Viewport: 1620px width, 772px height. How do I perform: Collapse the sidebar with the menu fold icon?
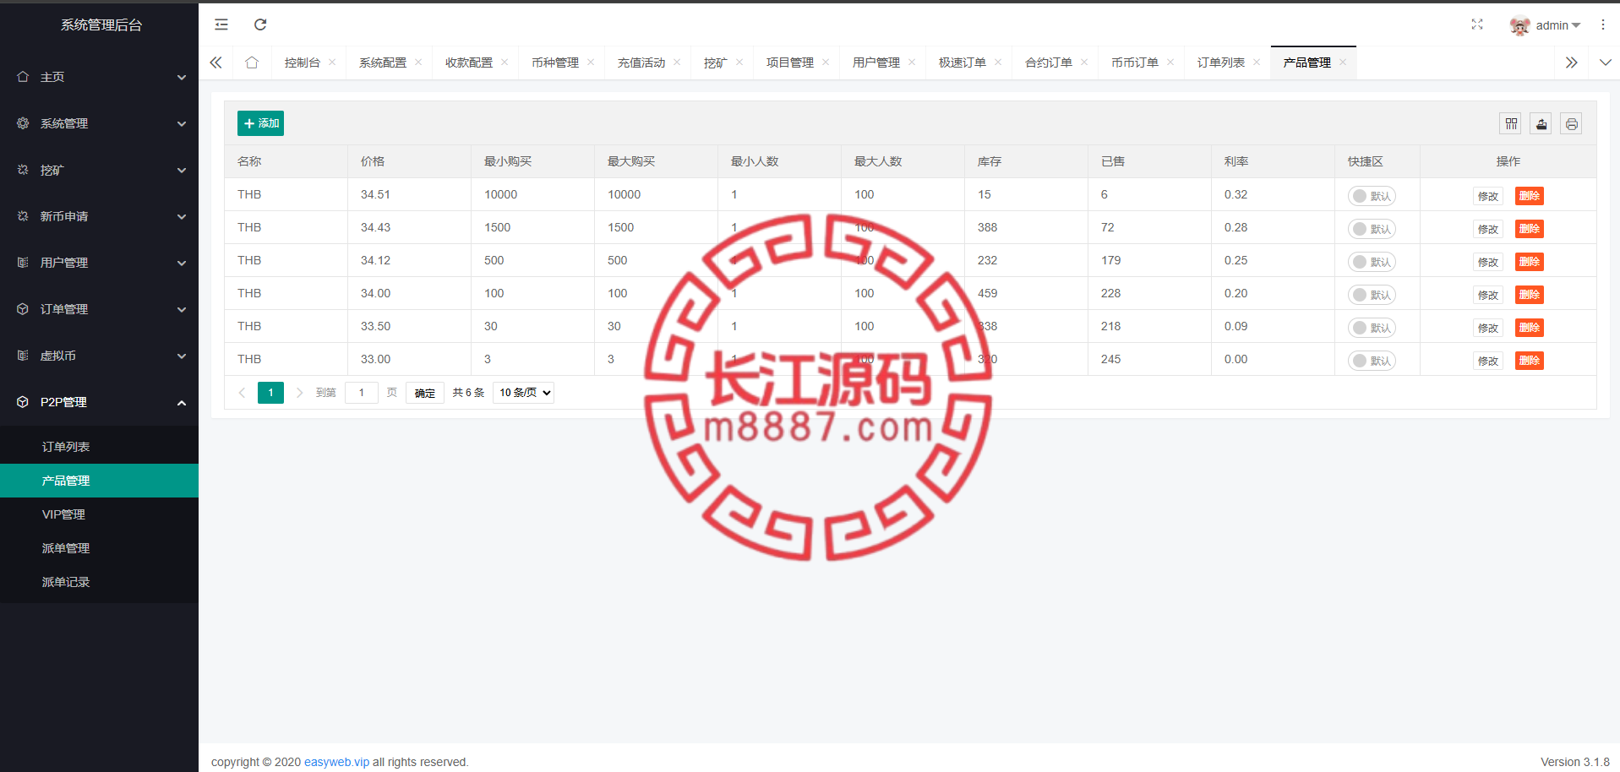click(221, 24)
